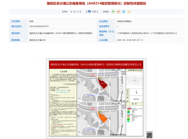Click the project name value in table

click(60, 33)
